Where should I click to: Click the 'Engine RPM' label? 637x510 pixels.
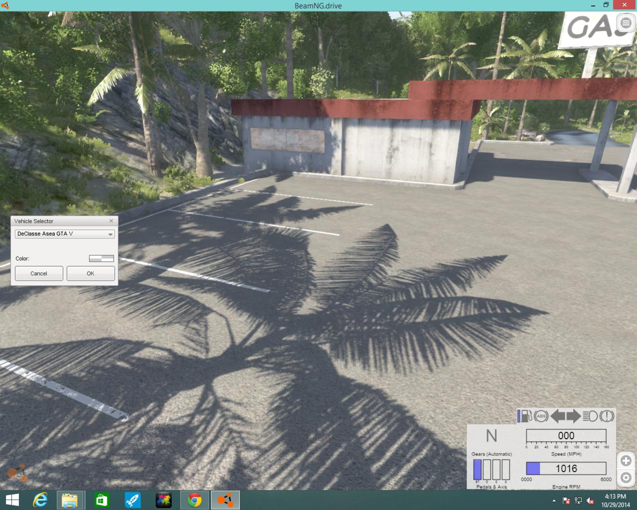pyautogui.click(x=566, y=487)
